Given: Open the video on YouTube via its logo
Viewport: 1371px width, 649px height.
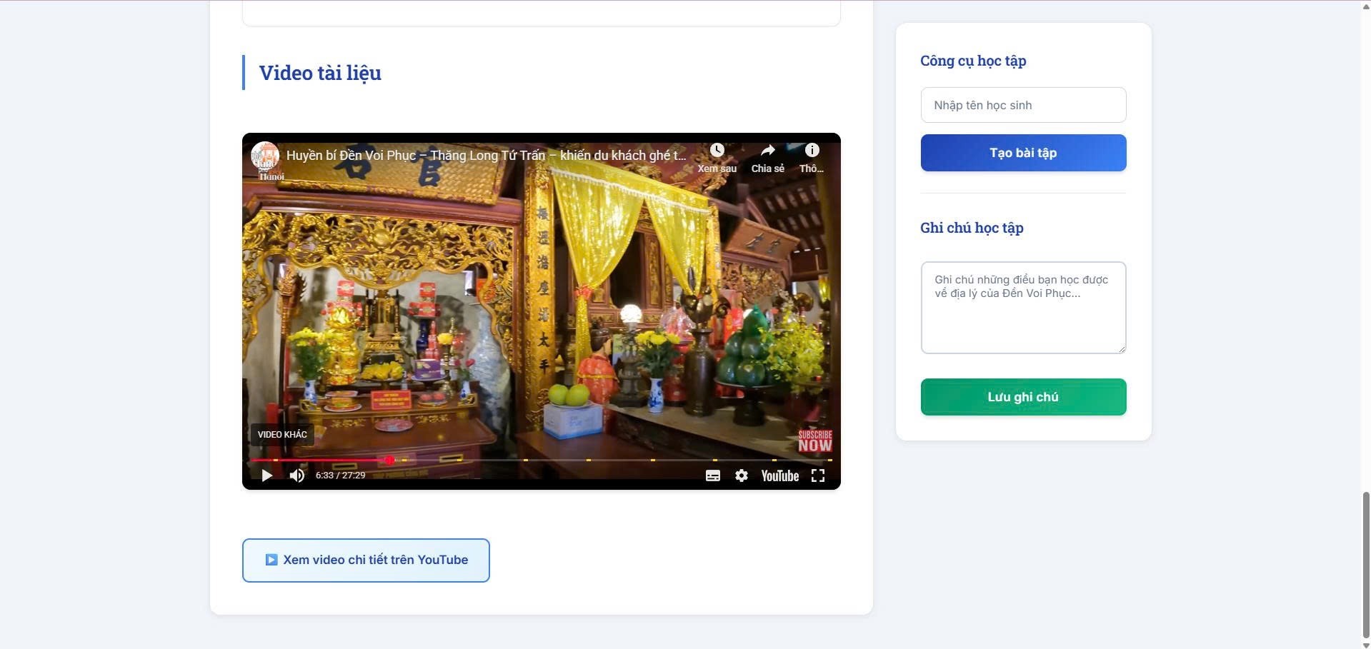Looking at the screenshot, I should pos(779,476).
